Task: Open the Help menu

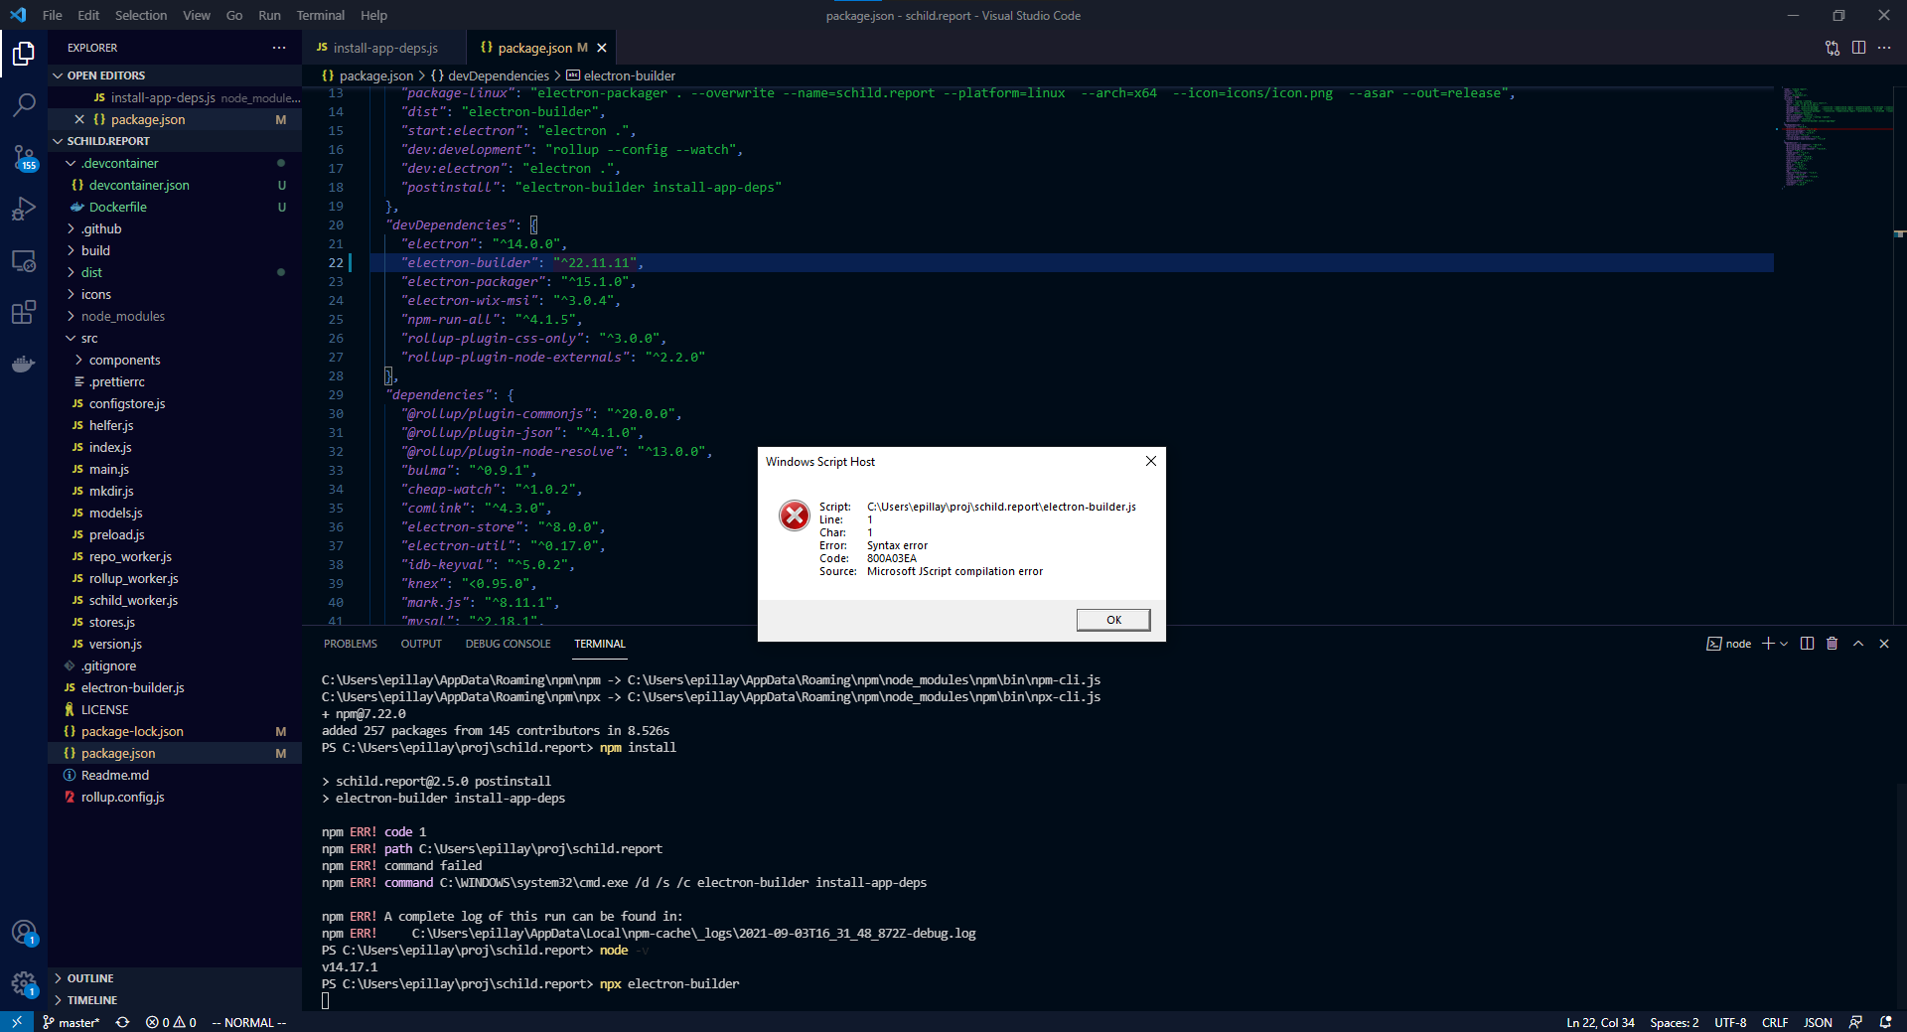Action: [x=373, y=15]
